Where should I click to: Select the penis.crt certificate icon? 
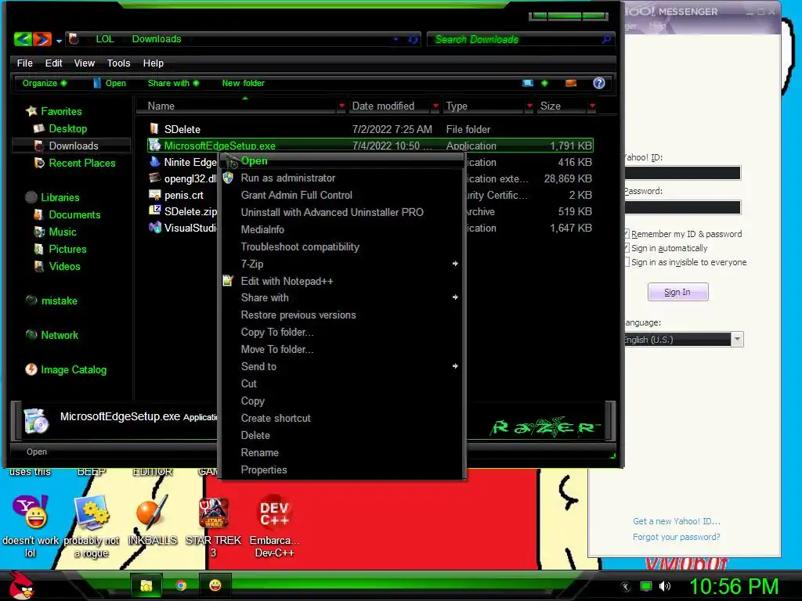[154, 195]
